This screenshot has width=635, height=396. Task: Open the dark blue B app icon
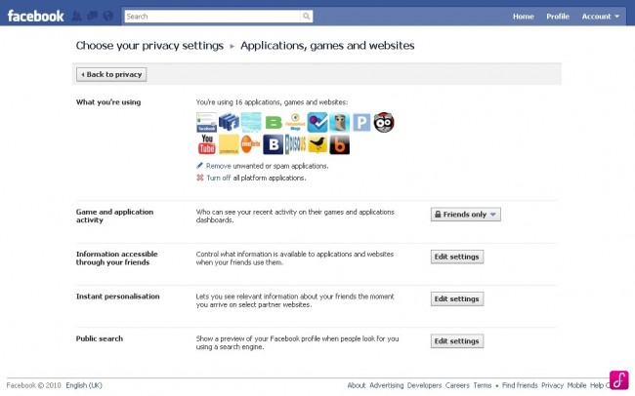click(x=273, y=144)
